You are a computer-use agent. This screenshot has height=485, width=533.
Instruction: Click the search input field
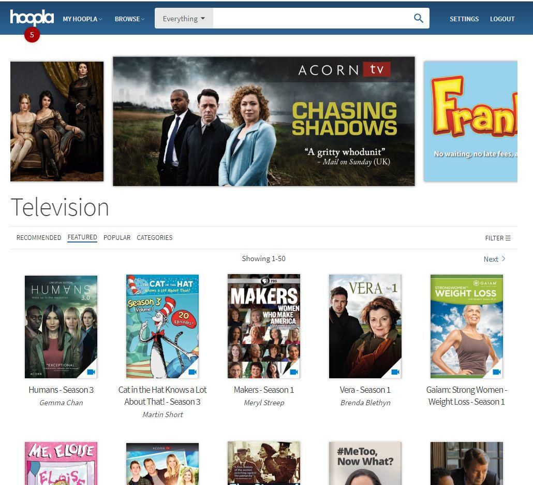click(x=310, y=18)
